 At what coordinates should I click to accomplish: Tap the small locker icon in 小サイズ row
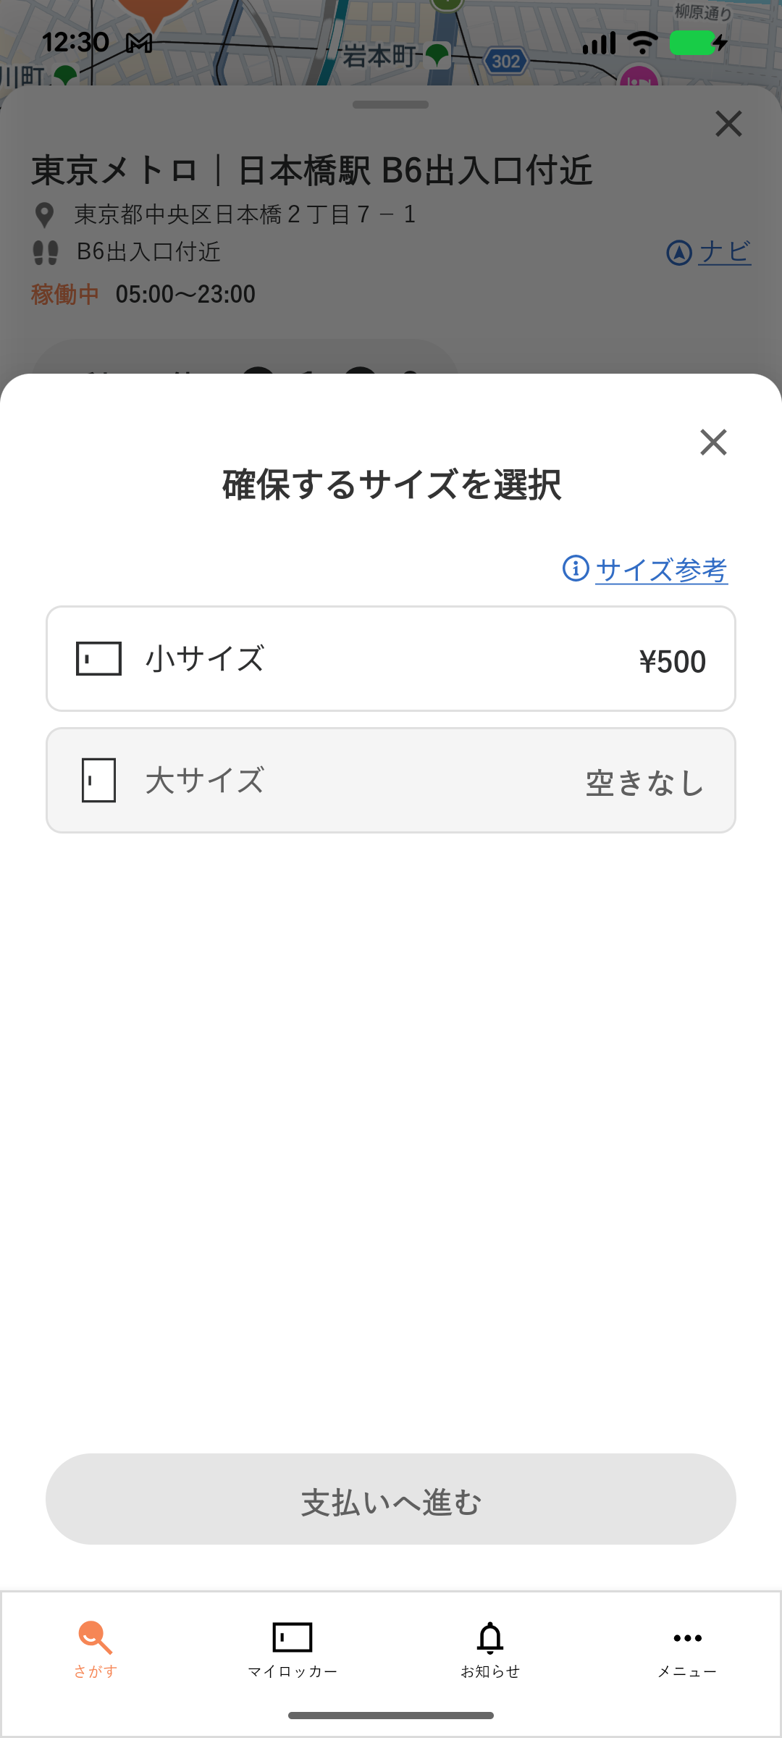coord(98,659)
